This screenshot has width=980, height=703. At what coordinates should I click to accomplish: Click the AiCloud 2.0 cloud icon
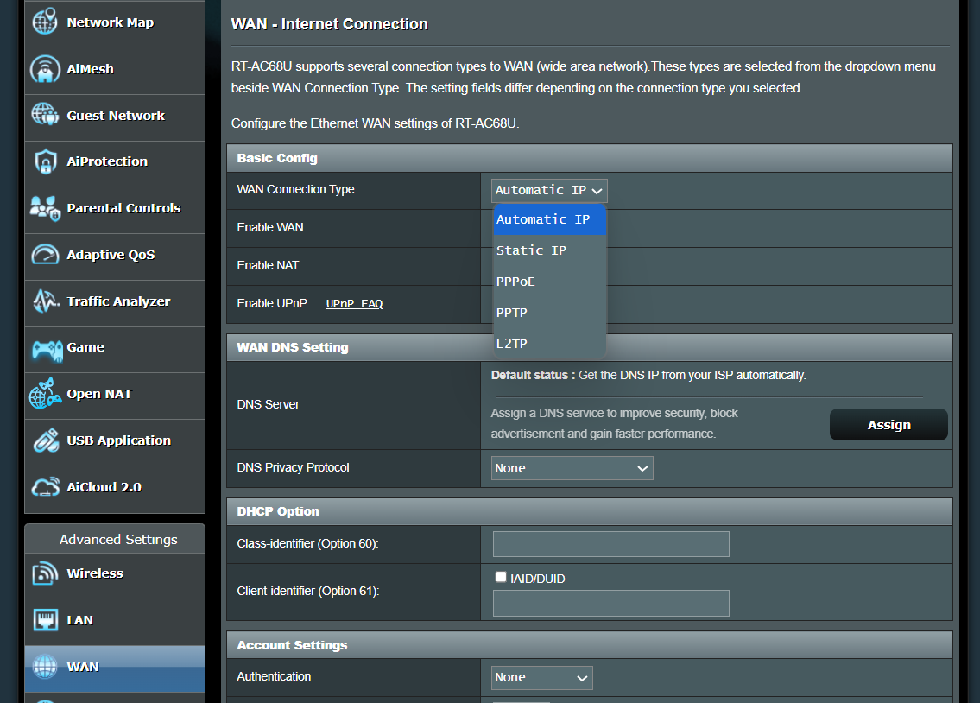[45, 487]
